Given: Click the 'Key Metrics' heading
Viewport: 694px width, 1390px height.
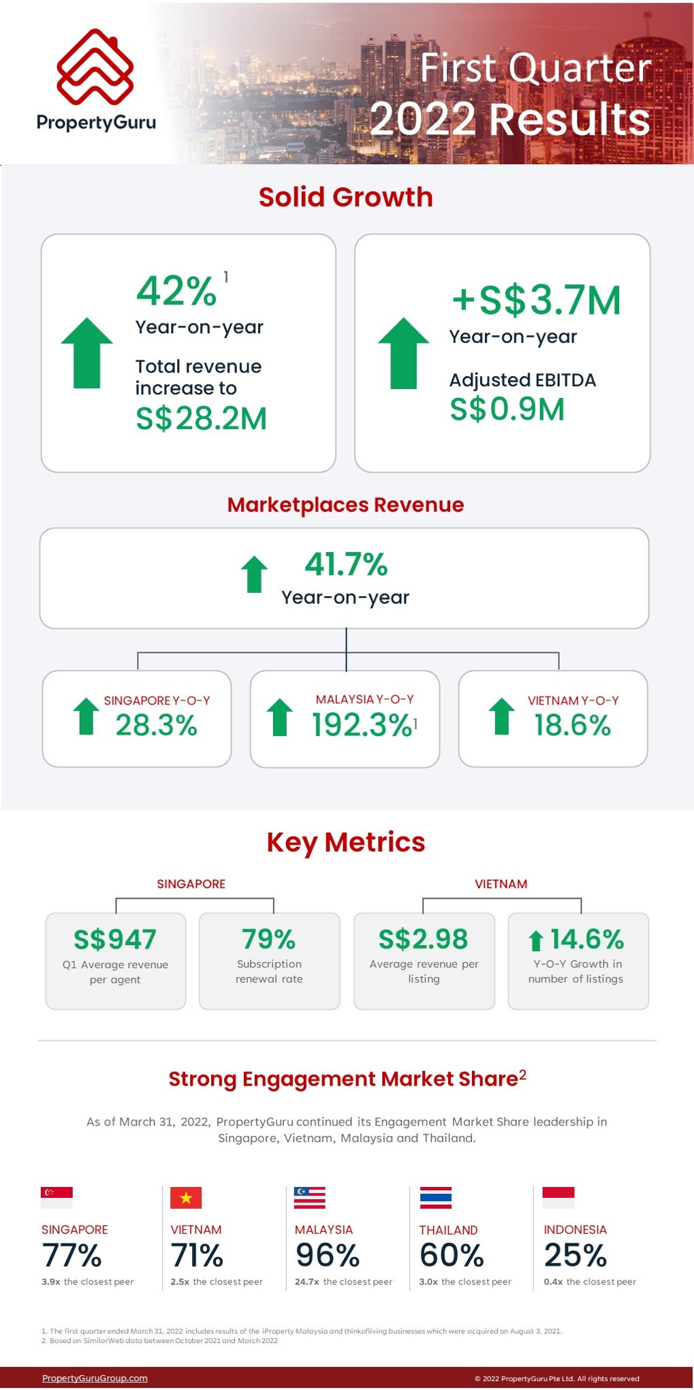Looking at the screenshot, I should pos(345,842).
